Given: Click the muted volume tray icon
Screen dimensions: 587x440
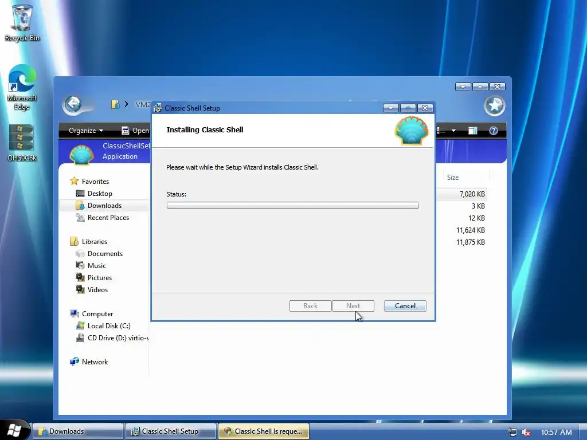Looking at the screenshot, I should tap(526, 432).
